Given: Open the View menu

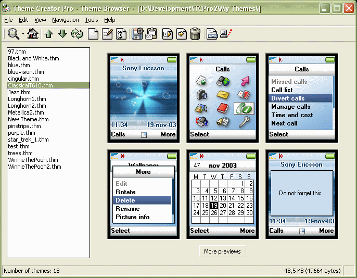Looking at the screenshot, I should (40, 20).
